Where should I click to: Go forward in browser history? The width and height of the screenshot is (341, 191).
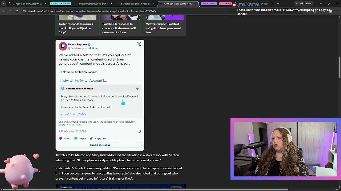click(x=10, y=11)
